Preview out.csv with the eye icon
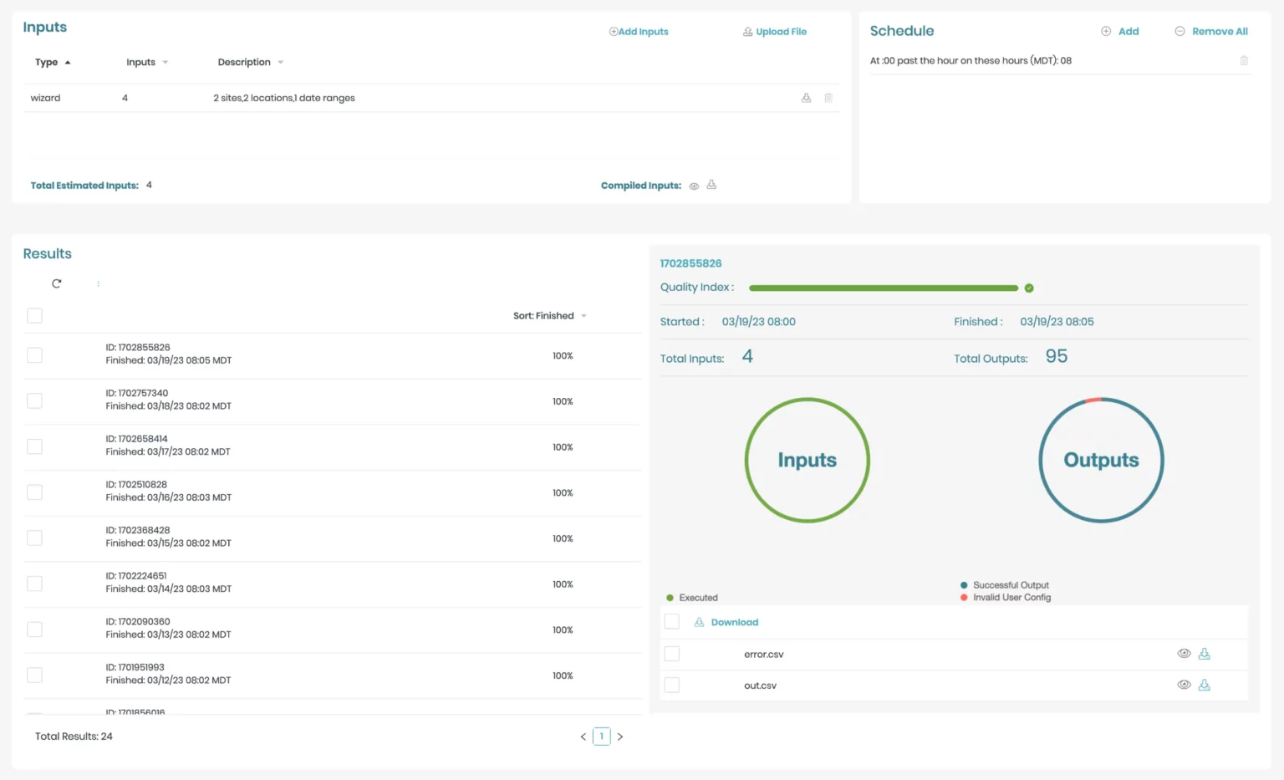The height and width of the screenshot is (780, 1284). pyautogui.click(x=1184, y=684)
